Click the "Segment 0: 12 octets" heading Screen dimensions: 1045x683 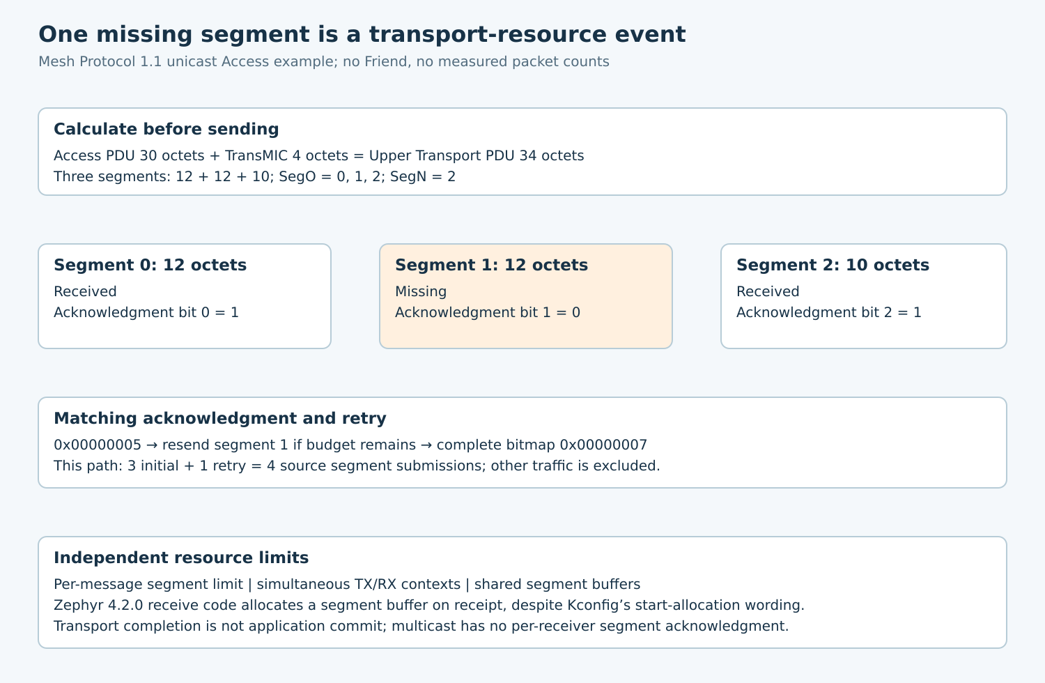coord(150,265)
